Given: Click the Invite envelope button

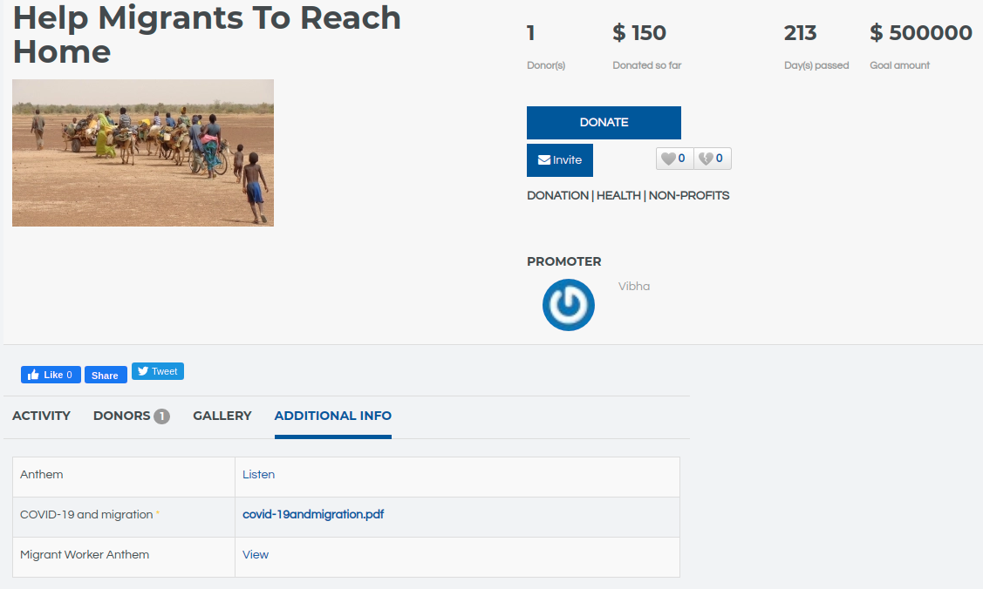Looking at the screenshot, I should pos(560,160).
